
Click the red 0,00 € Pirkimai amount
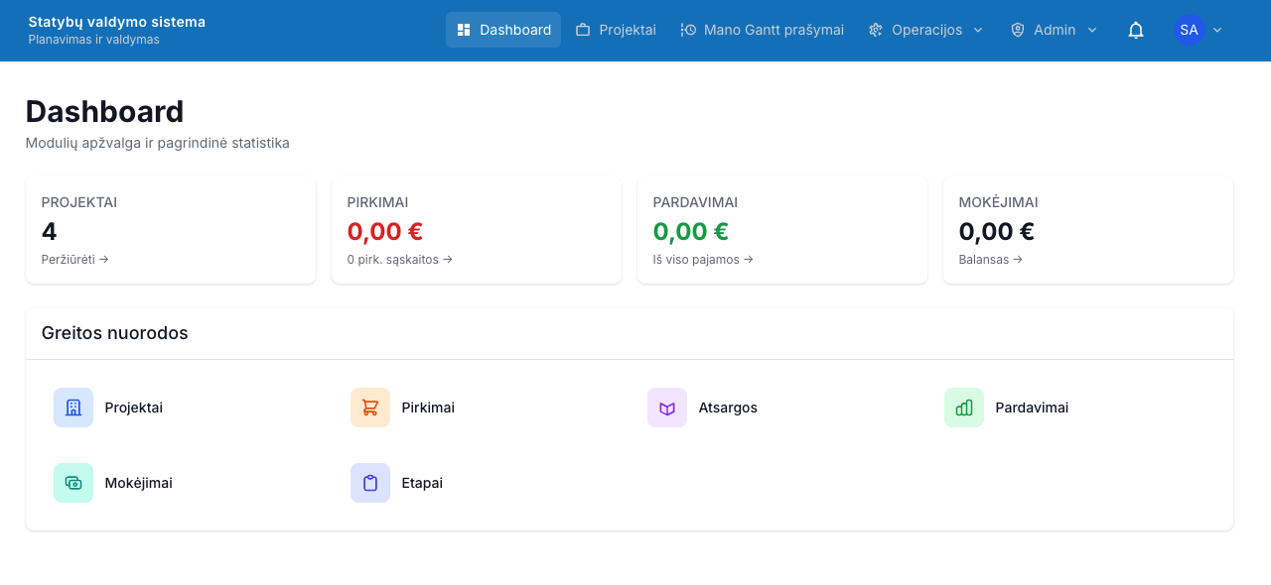pos(385,232)
